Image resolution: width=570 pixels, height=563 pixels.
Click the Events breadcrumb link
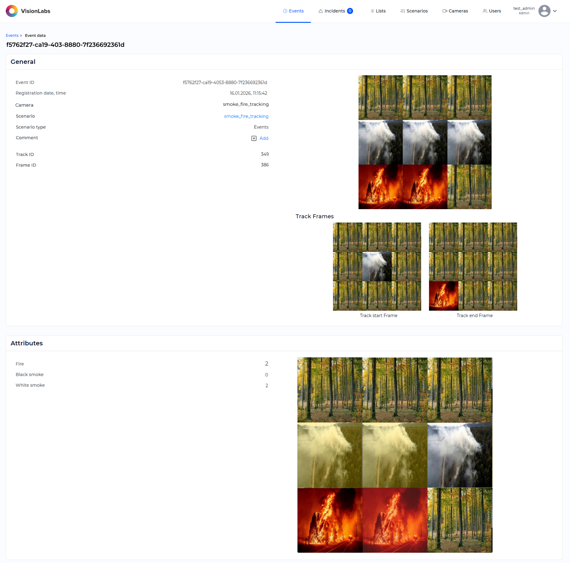pyautogui.click(x=12, y=35)
